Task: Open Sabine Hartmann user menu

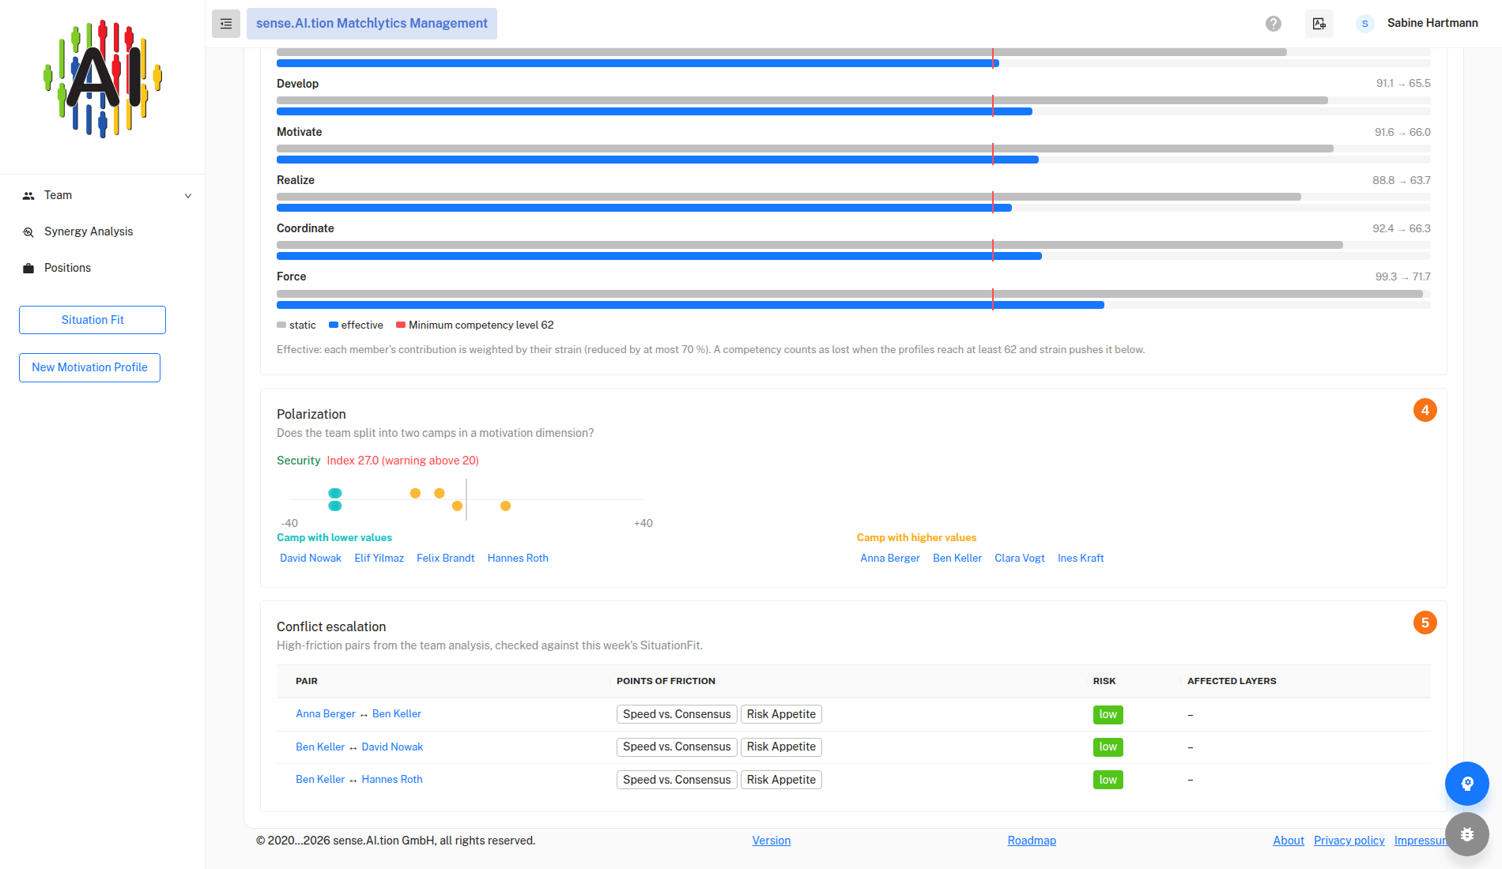Action: click(x=1432, y=23)
